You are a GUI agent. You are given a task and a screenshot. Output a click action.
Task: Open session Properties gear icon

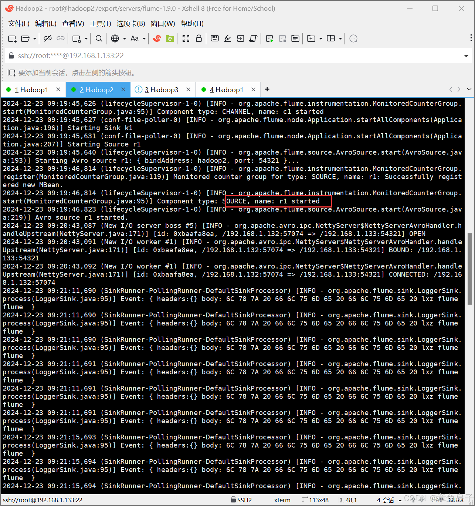click(77, 38)
